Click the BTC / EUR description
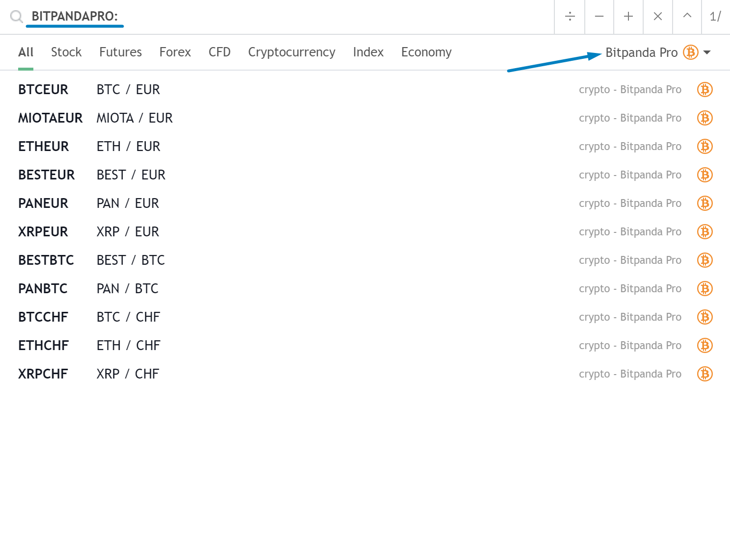 pos(128,90)
